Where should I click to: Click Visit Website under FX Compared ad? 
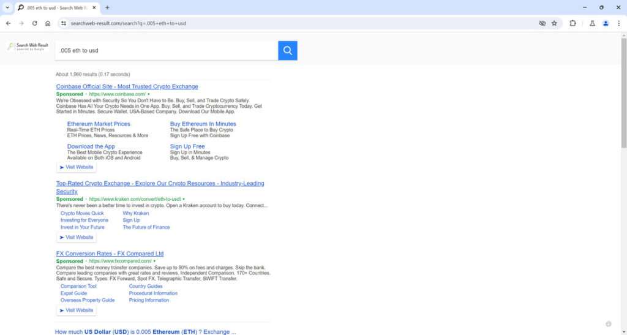point(76,311)
